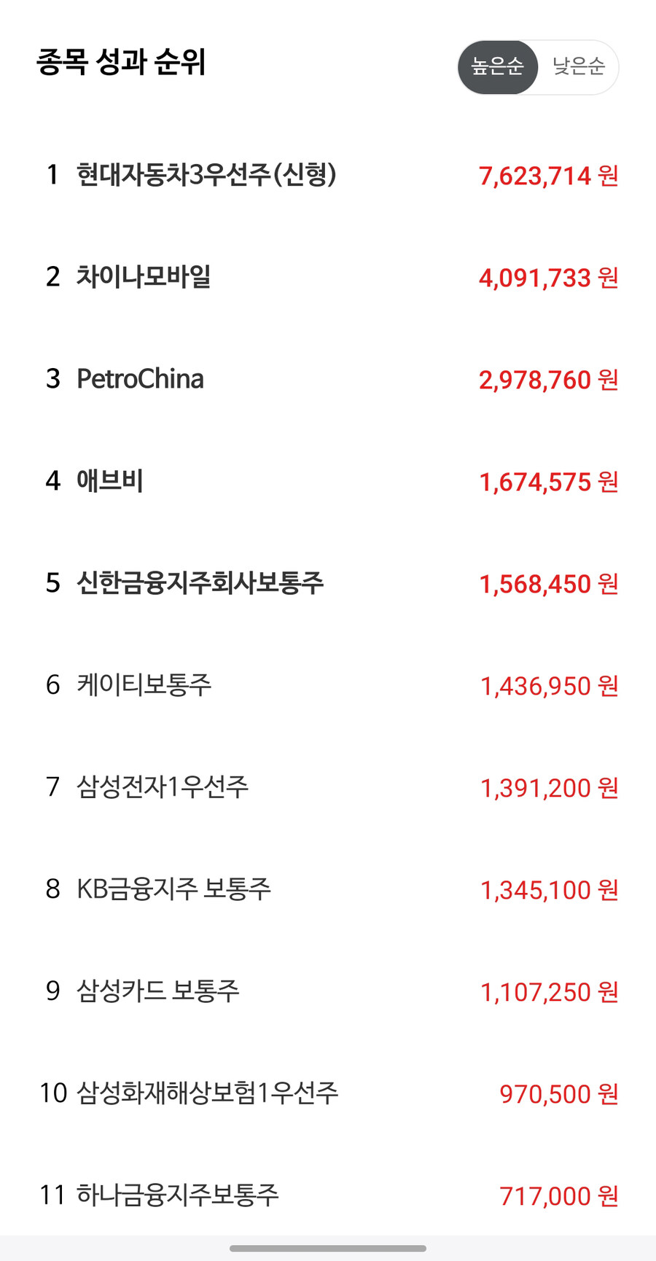
Task: Select 삼성카드 보통주 stock
Action: click(x=157, y=991)
